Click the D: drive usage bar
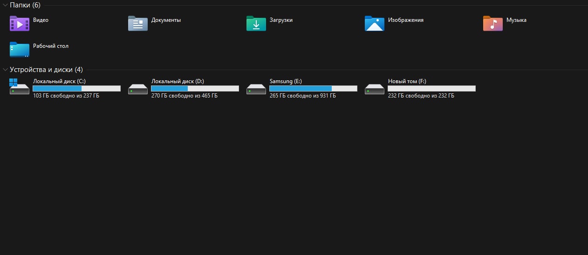 [x=195, y=88]
